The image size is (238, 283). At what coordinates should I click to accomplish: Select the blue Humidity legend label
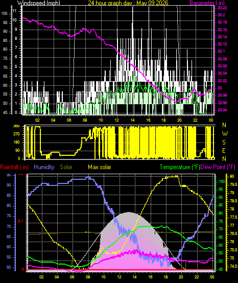coord(44,167)
